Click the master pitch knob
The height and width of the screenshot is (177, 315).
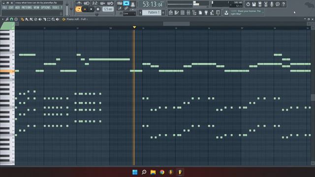coord(71,9)
